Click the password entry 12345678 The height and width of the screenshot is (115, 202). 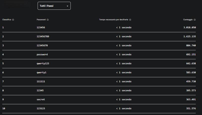tap(42, 45)
